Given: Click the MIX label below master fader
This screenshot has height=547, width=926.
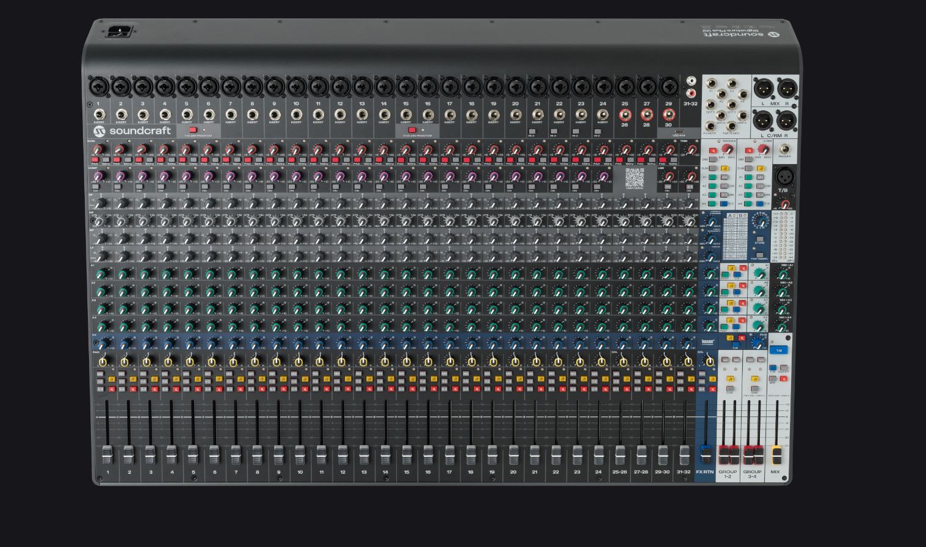Looking at the screenshot, I should point(775,472).
